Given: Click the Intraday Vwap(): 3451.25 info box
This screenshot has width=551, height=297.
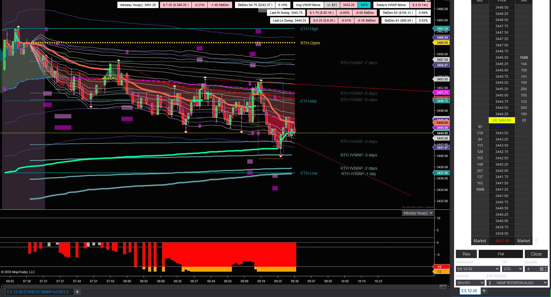Looking at the screenshot, I should [138, 5].
